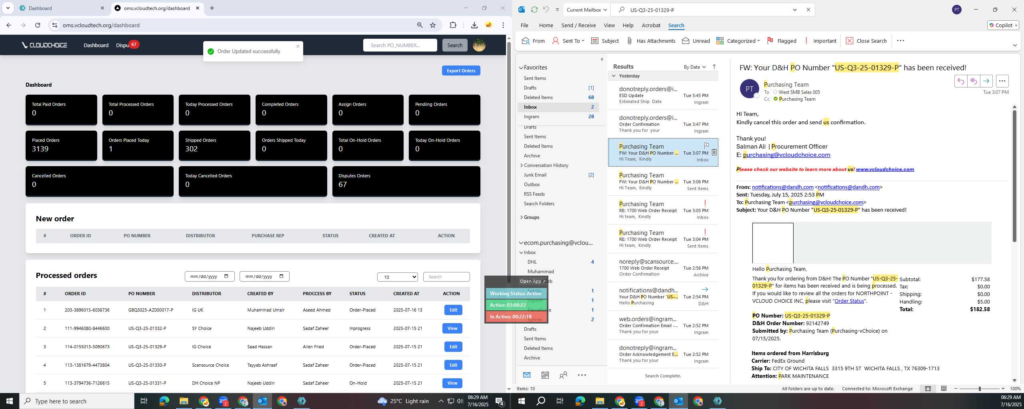This screenshot has width=1024, height=409.
Task: Switch to the Outlook Calendar icon
Action: click(x=545, y=375)
